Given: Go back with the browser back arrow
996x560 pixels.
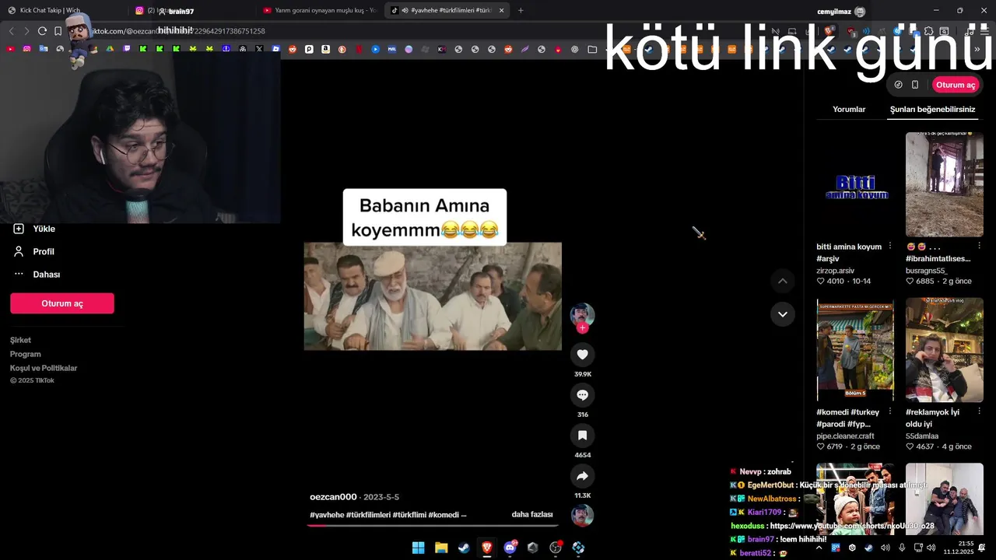Looking at the screenshot, I should click(x=11, y=31).
